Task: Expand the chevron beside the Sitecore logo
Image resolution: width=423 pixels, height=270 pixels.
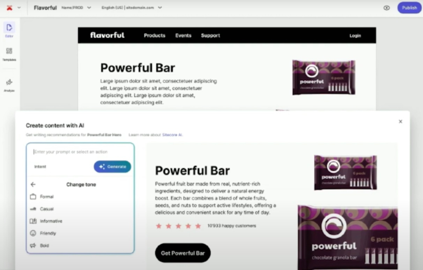Action: point(19,8)
